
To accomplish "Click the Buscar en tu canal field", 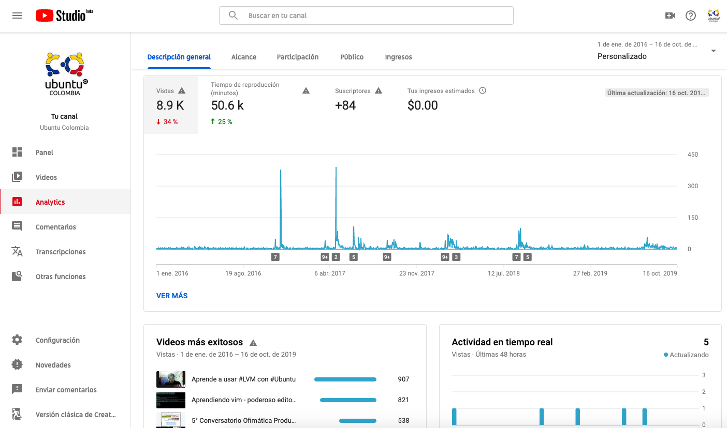I will tap(366, 16).
